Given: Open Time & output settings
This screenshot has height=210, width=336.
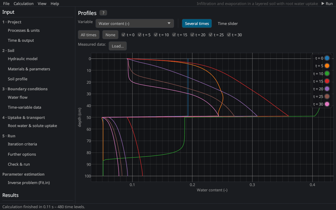Looking at the screenshot, I should pos(21,40).
